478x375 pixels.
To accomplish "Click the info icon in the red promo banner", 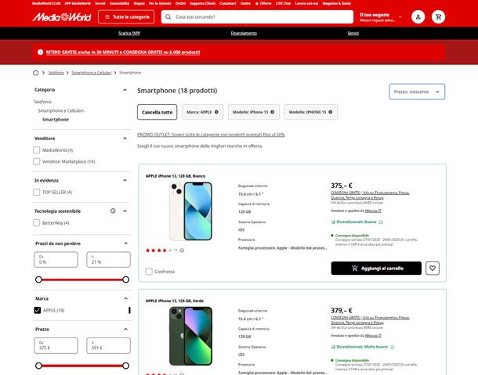I will (x=40, y=52).
